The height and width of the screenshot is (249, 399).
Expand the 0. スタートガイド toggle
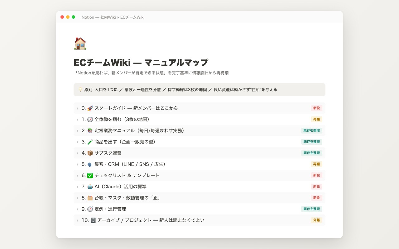(78, 108)
